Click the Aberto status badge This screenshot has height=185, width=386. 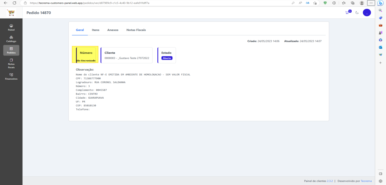(167, 58)
